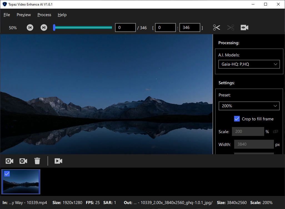285x209 pixels.
Task: Click the aspect ratio lock icon beside Scale
Action: 276,131
